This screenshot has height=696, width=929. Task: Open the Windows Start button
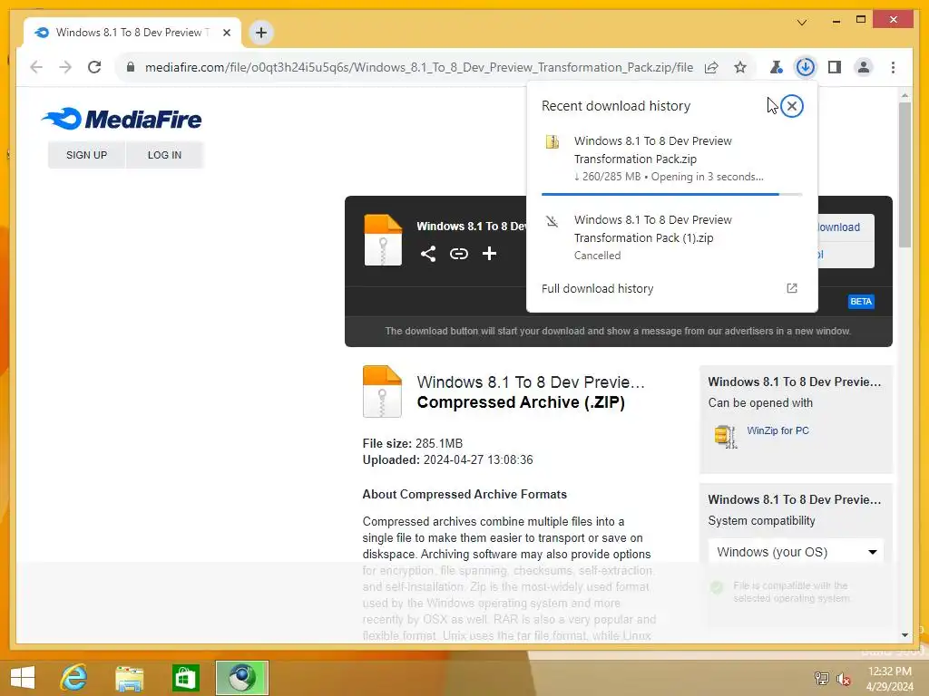[x=23, y=678]
